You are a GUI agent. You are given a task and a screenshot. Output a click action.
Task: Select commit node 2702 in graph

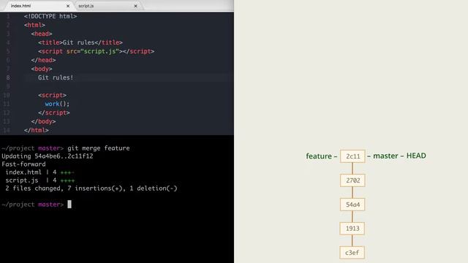pyautogui.click(x=352, y=180)
